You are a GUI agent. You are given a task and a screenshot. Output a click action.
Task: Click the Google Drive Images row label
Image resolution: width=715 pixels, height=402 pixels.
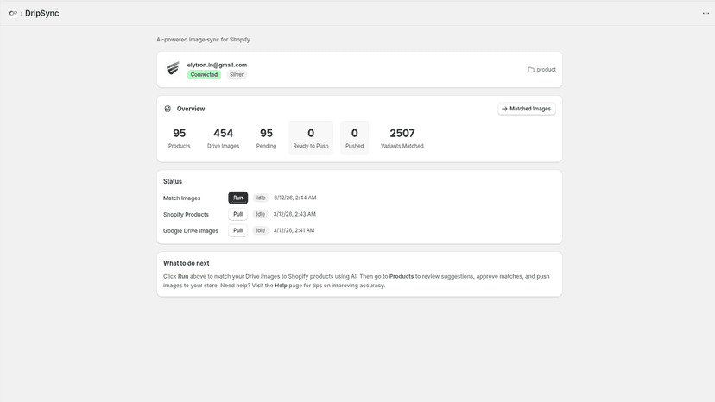tap(191, 231)
